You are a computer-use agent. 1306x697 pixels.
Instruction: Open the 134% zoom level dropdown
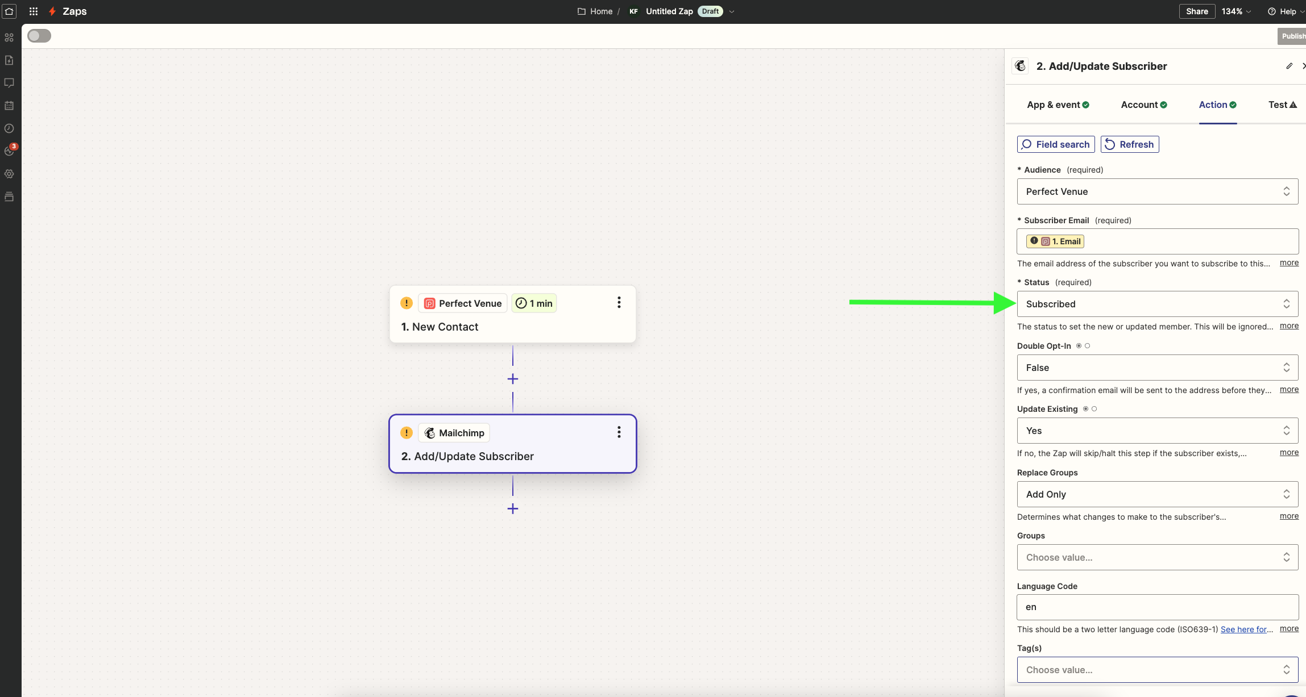click(1236, 11)
